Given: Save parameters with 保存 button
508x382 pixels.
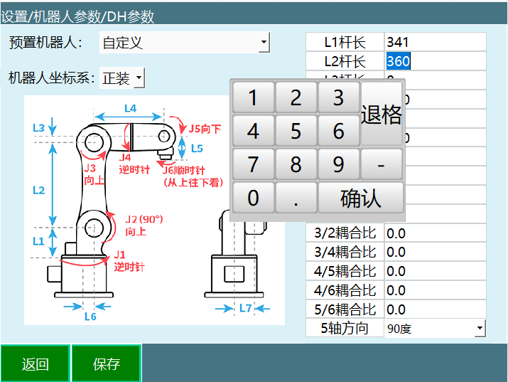Looking at the screenshot, I should pyautogui.click(x=107, y=364).
